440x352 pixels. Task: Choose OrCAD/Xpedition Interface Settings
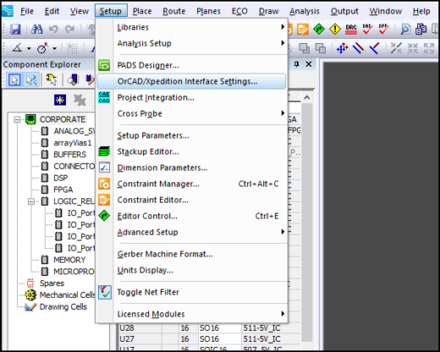(191, 81)
